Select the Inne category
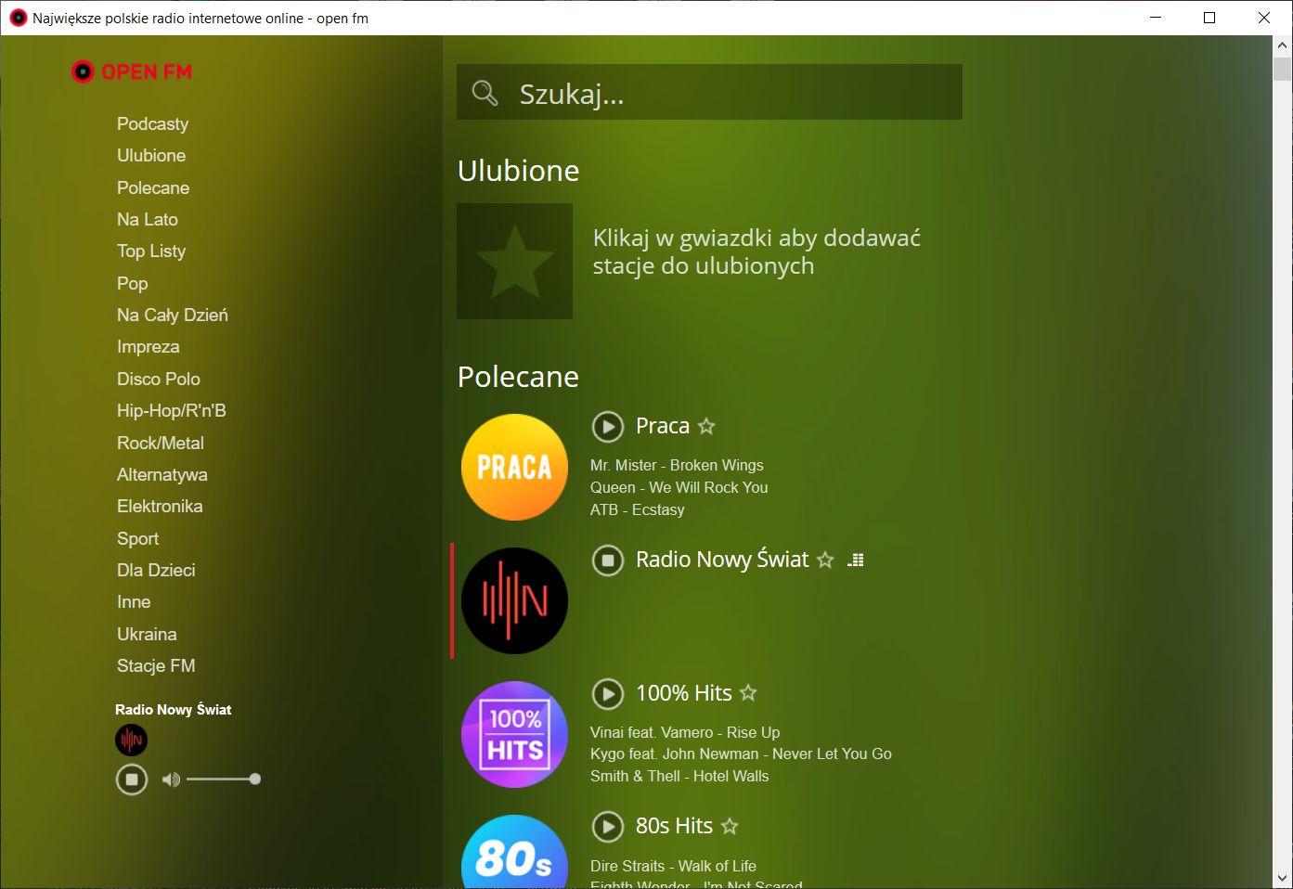 (134, 601)
